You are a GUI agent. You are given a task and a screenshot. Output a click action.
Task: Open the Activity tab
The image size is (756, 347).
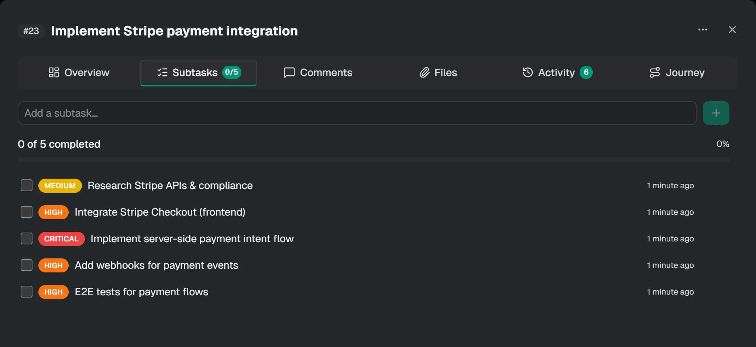click(x=557, y=72)
